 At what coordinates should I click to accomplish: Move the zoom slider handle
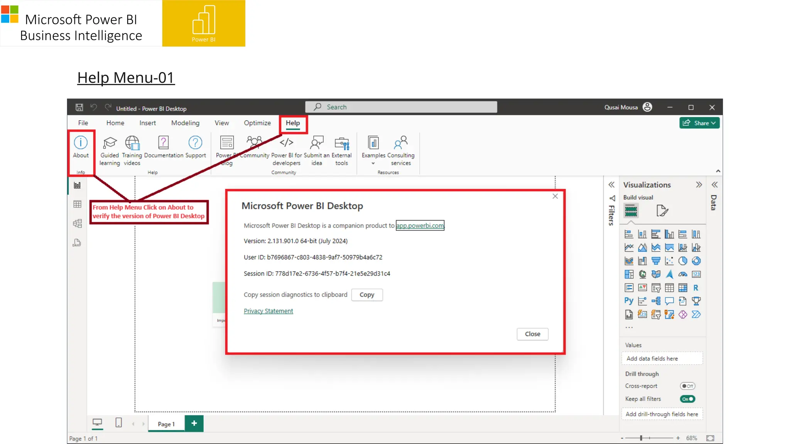click(x=641, y=438)
